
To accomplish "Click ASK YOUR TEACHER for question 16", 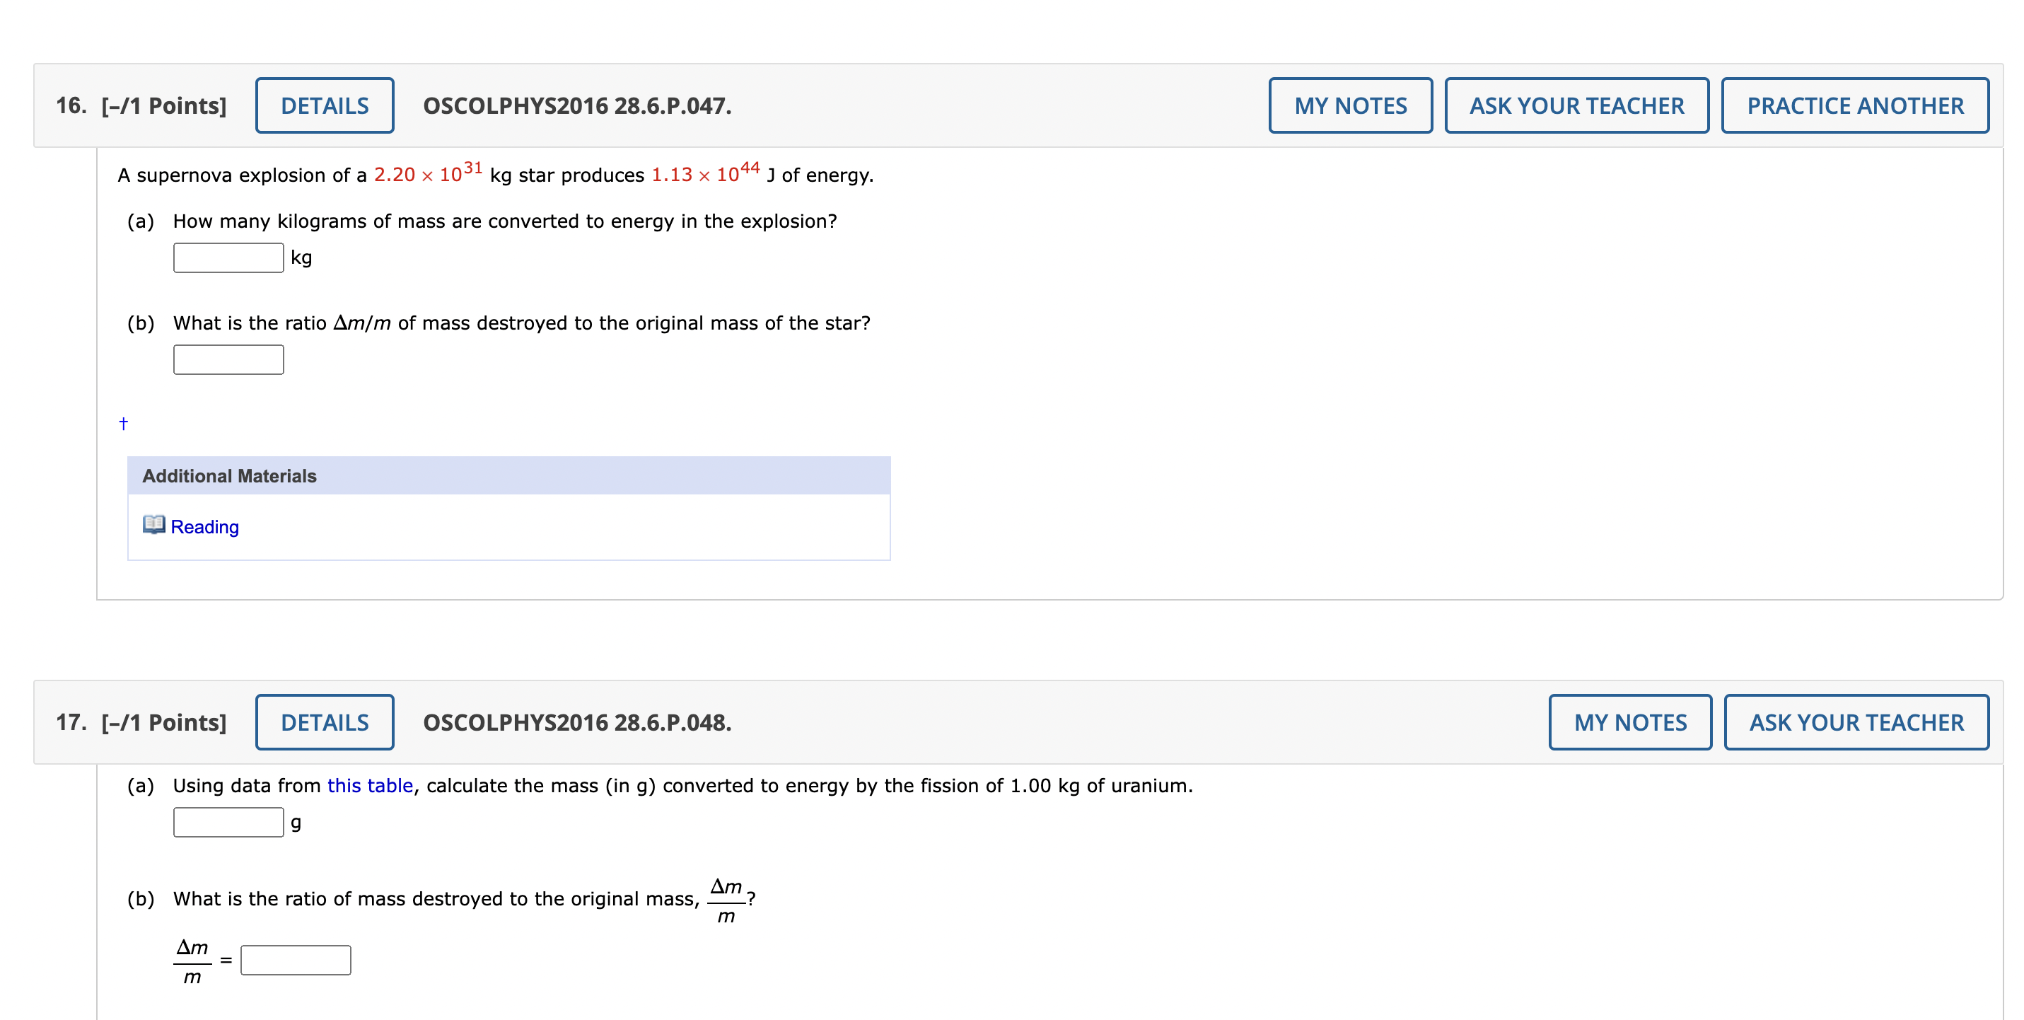I will [1576, 105].
